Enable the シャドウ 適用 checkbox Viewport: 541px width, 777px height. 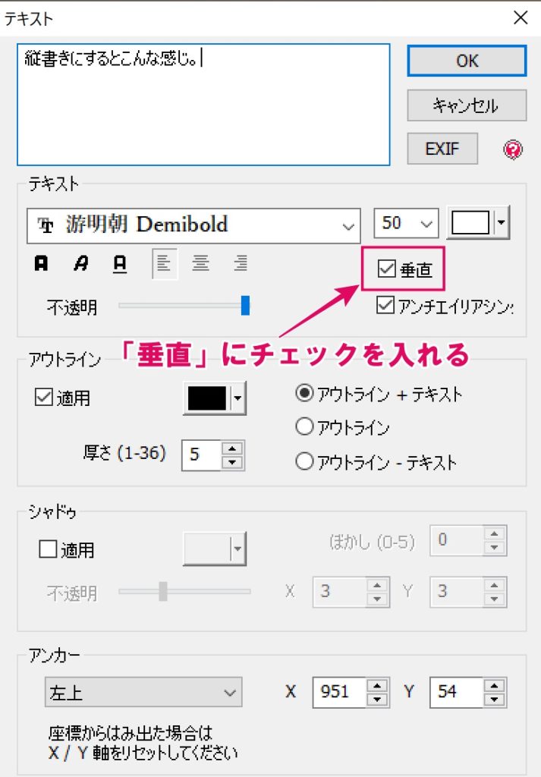coord(48,549)
